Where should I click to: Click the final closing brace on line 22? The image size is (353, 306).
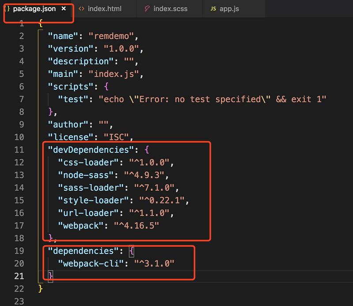pyautogui.click(x=40, y=288)
